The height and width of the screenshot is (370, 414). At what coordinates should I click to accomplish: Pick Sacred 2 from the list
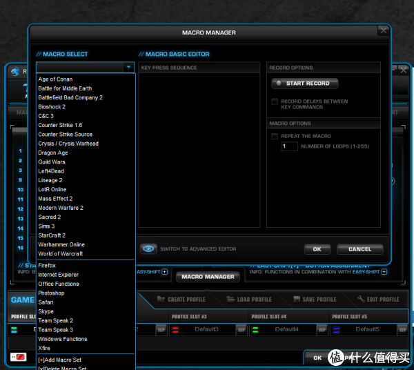(50, 217)
